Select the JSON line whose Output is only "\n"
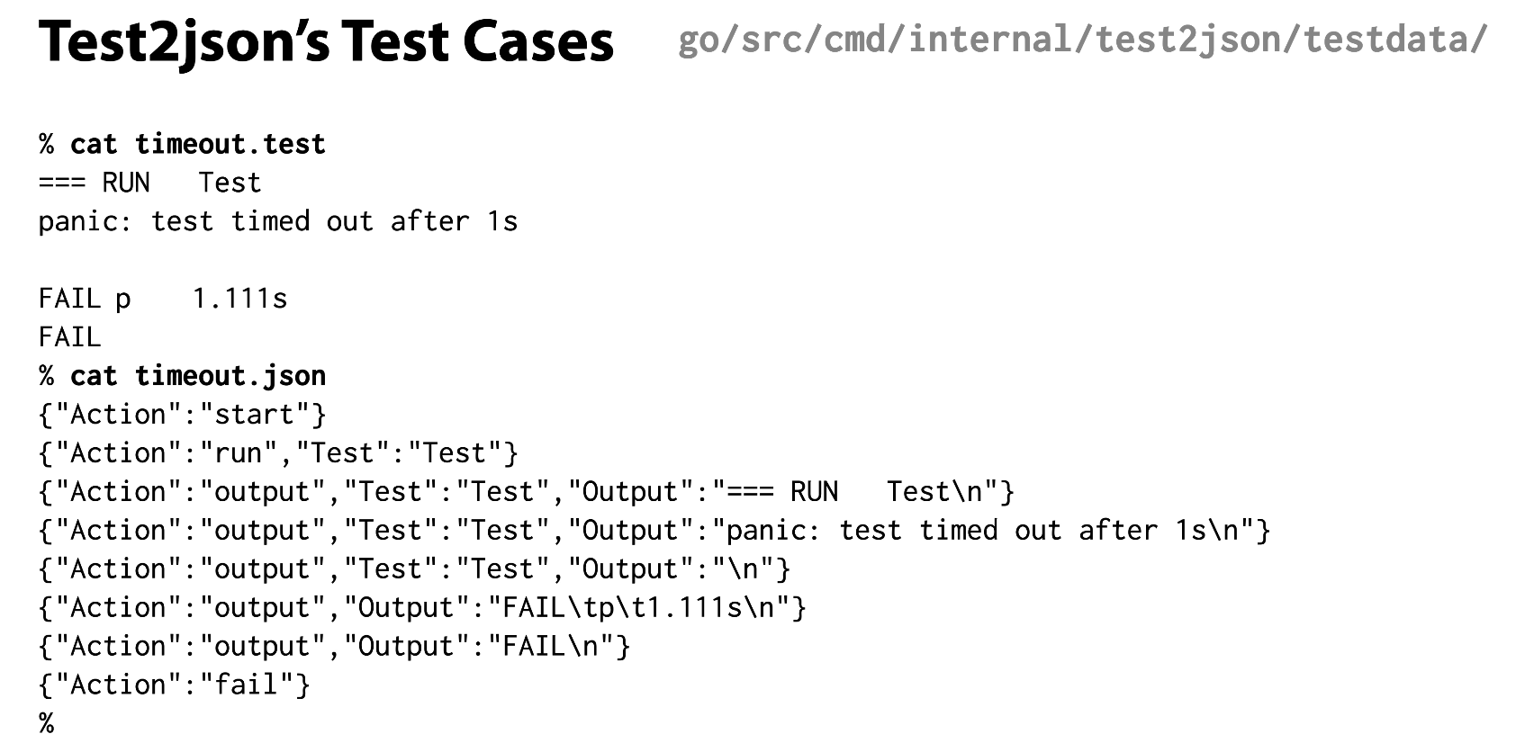This screenshot has height=752, width=1525. click(414, 569)
